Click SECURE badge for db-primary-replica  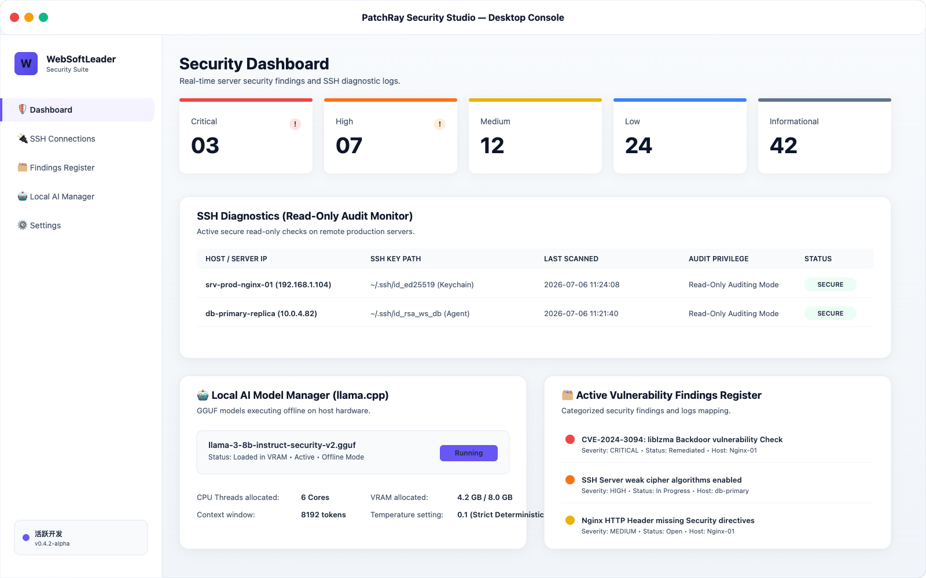pos(831,313)
